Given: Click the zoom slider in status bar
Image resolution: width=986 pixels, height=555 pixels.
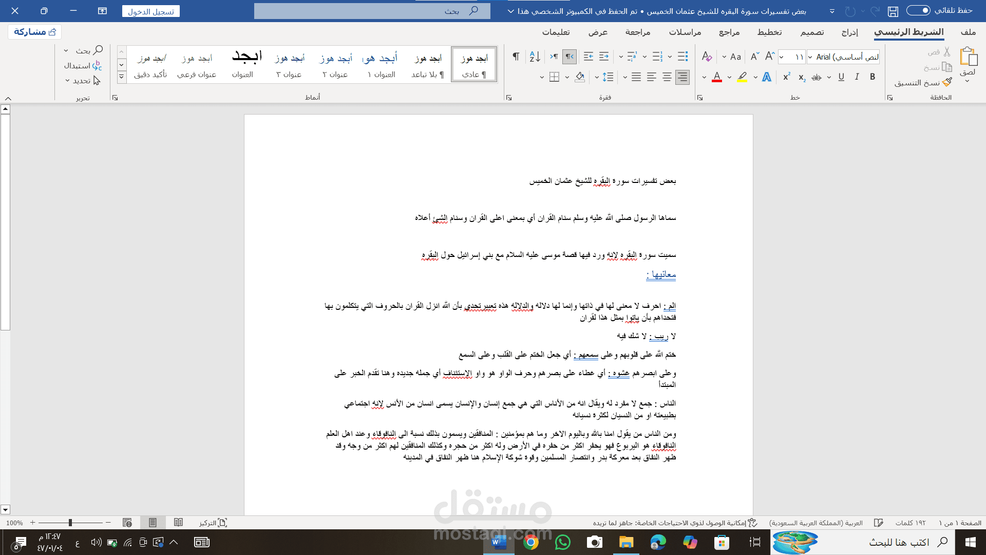Looking at the screenshot, I should point(70,523).
